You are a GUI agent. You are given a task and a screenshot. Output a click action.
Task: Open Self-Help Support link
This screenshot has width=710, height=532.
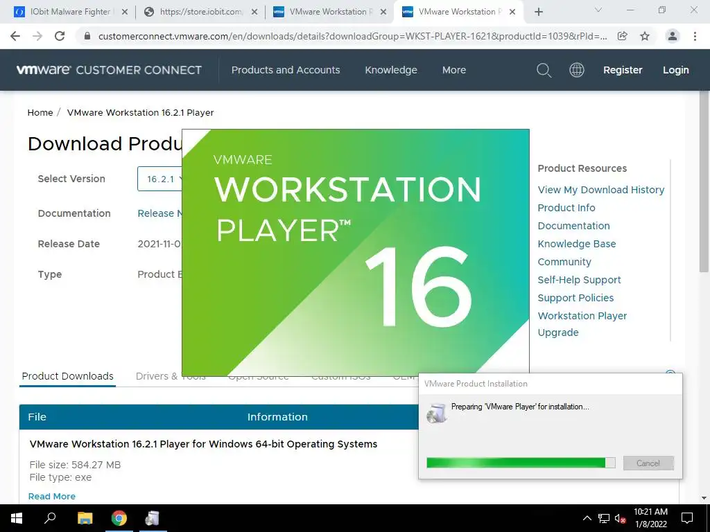pyautogui.click(x=579, y=280)
